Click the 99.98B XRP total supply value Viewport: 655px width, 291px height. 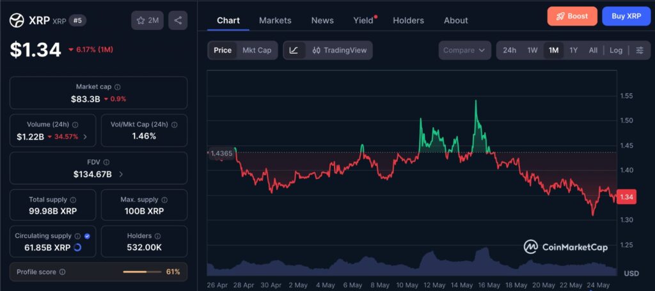click(52, 211)
